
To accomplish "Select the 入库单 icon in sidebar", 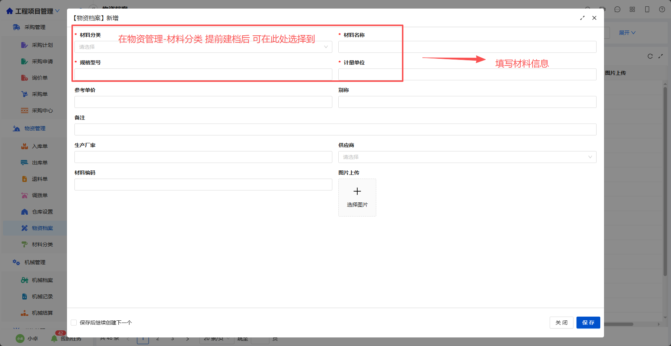I will pyautogui.click(x=25, y=146).
